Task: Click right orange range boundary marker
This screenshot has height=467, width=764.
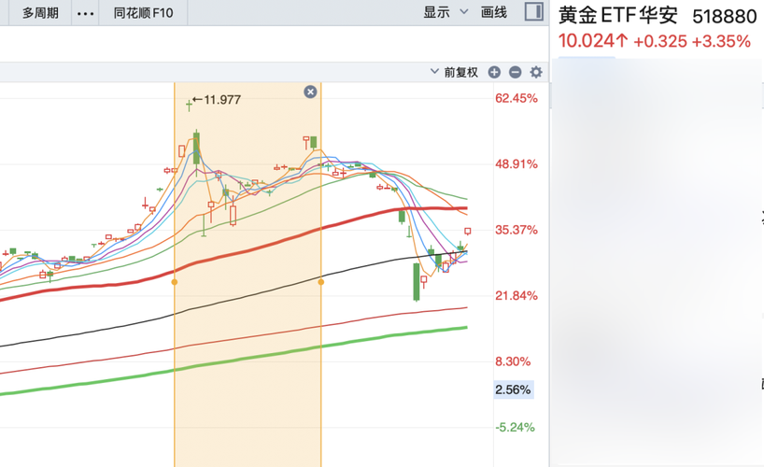Action: pos(321,281)
